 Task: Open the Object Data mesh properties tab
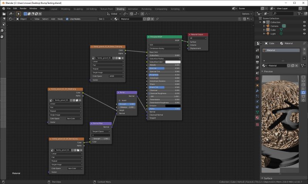pyautogui.click(x=257, y=112)
